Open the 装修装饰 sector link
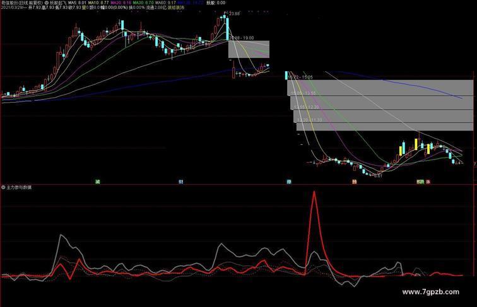This screenshot has width=477, height=307. (x=176, y=8)
